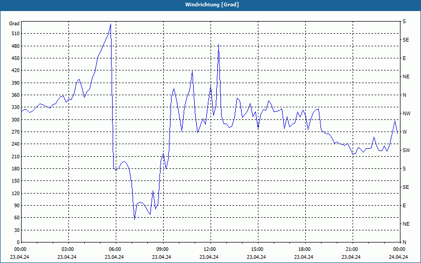
Task: Click the 03:00 time label
Action: pyautogui.click(x=68, y=249)
